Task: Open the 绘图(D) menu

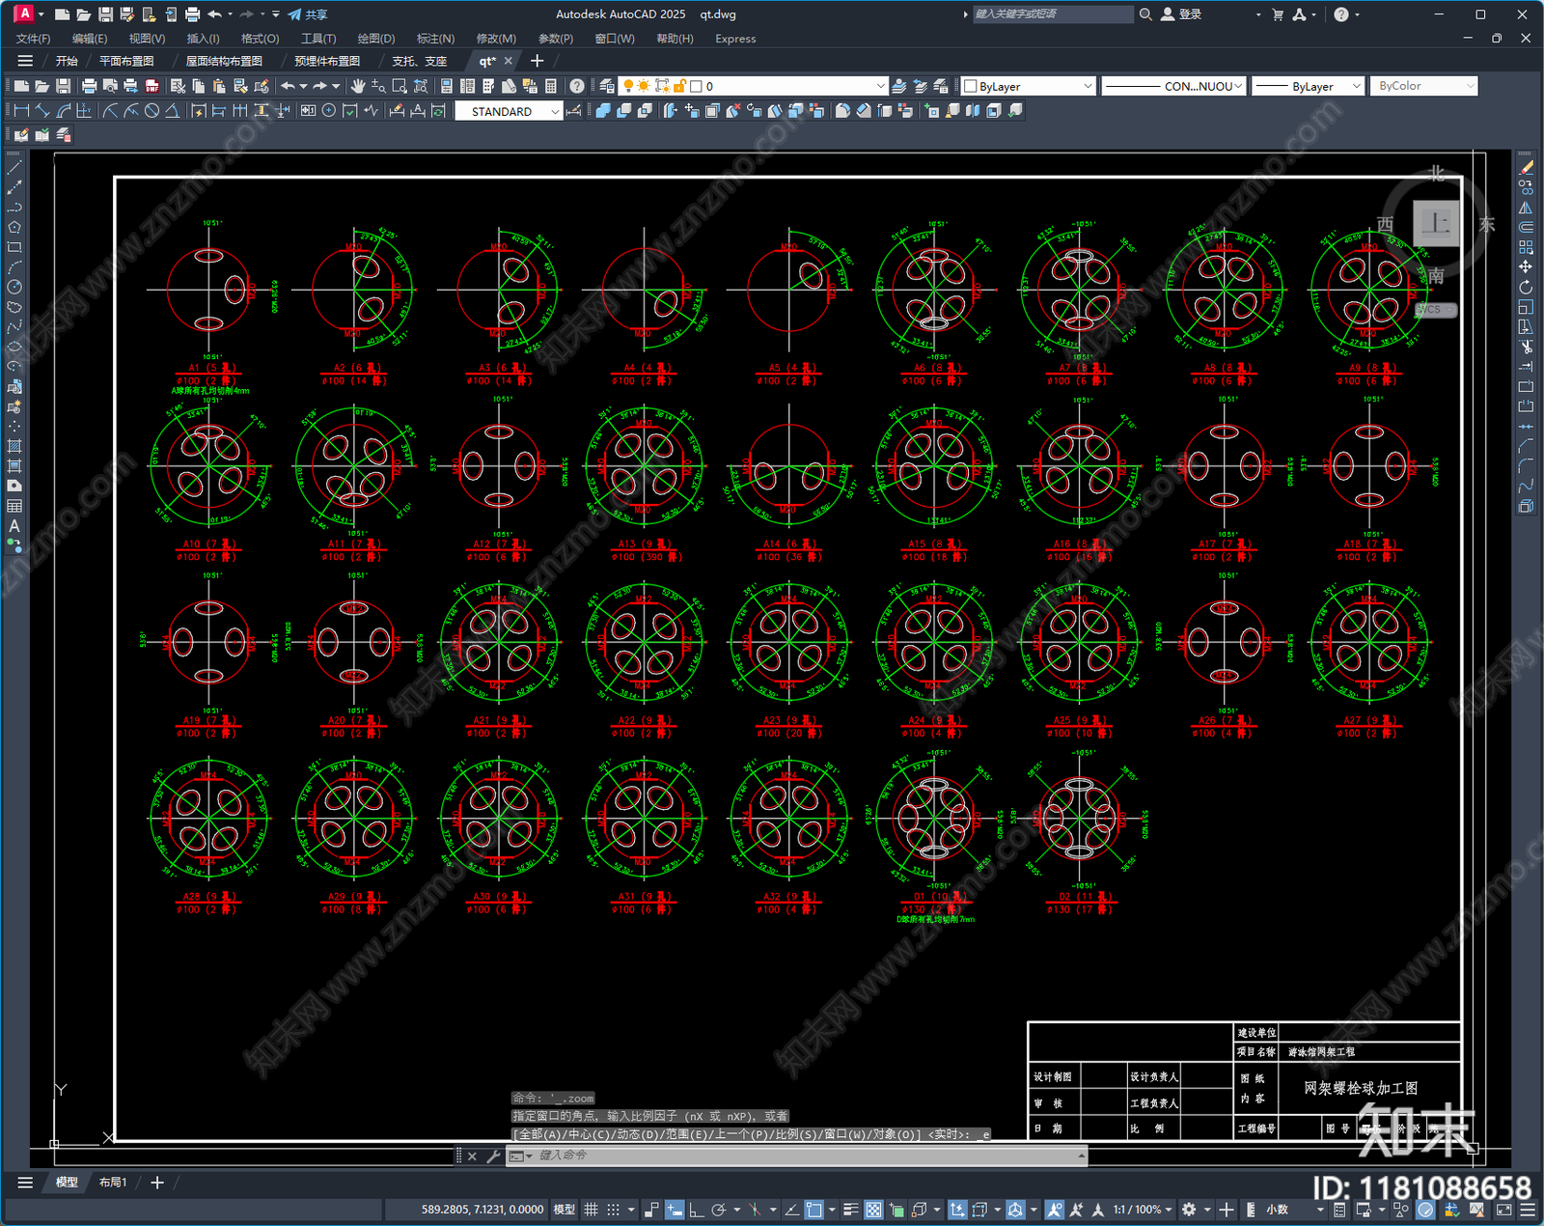Action: [376, 39]
